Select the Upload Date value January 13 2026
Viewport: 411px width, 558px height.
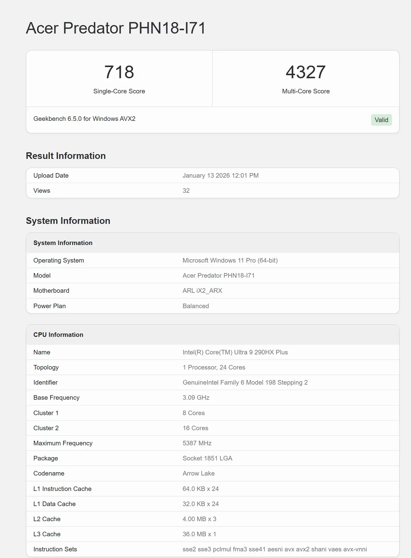coord(220,176)
